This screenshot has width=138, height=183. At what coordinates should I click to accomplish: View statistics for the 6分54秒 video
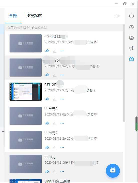[x=55, y=123]
